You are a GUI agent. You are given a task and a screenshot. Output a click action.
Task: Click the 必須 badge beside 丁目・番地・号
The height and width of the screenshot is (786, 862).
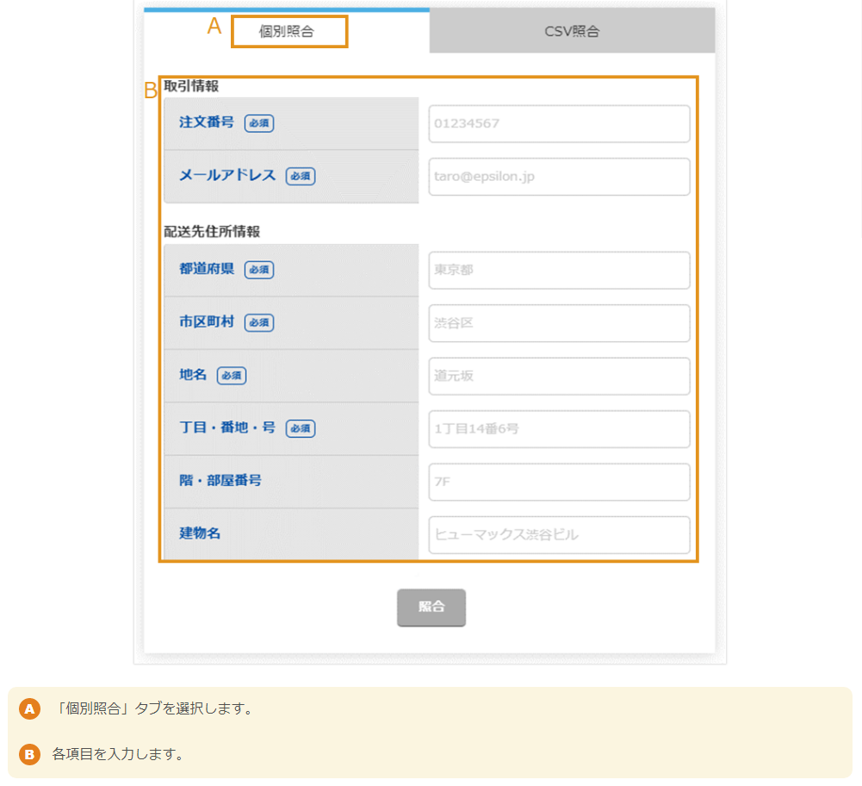(x=300, y=428)
